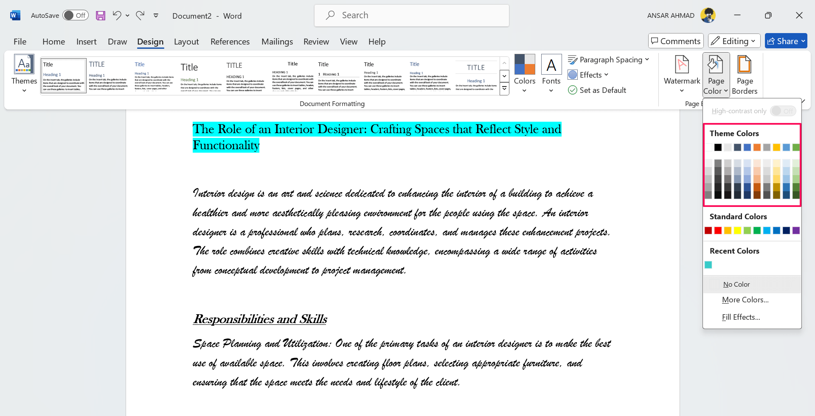Click the Comments button
Viewport: 815px width, 416px height.
(x=676, y=41)
